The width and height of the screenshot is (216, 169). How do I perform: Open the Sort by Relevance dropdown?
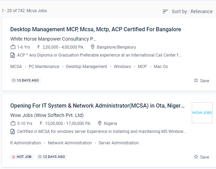[192, 11]
